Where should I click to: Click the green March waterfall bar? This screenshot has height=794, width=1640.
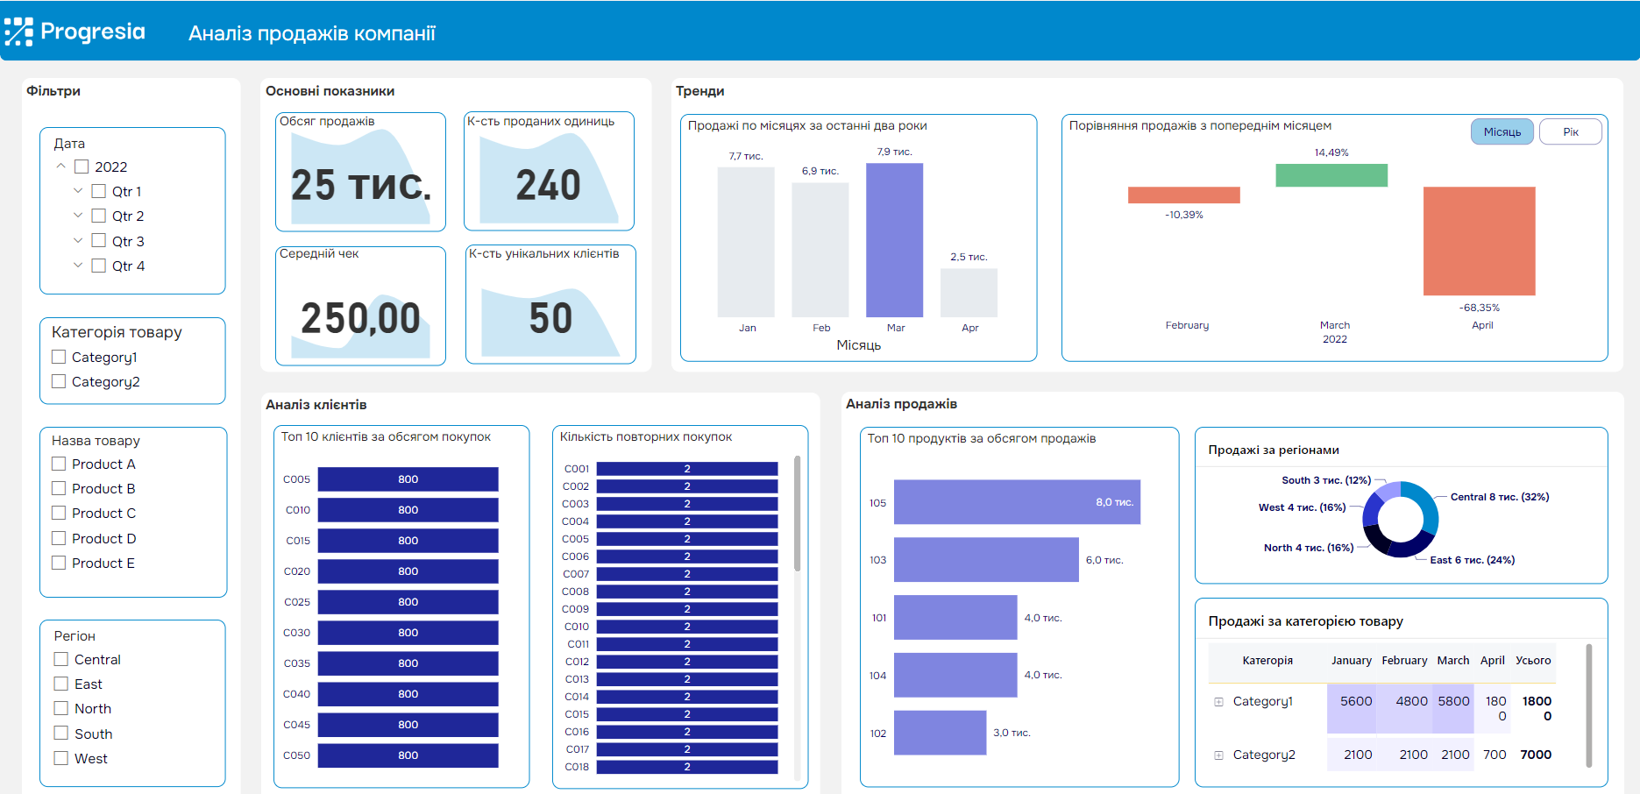coord(1331,175)
